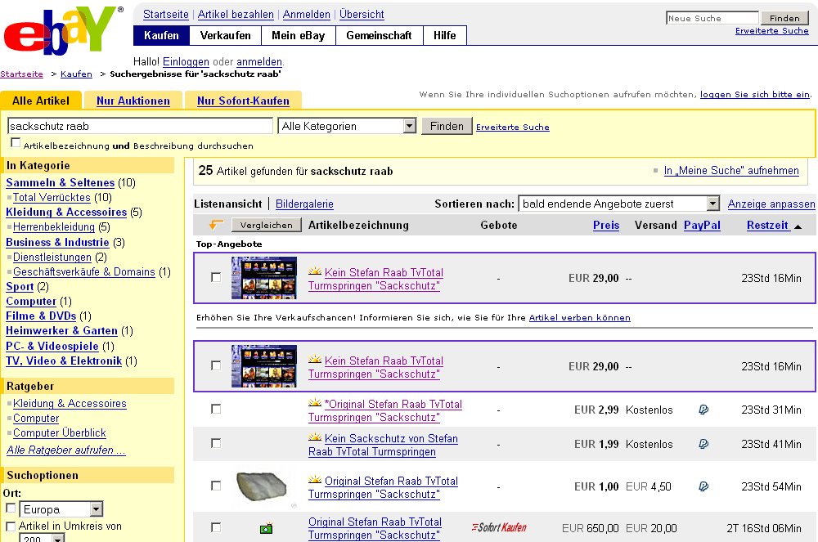The image size is (818, 542).
Task: Check the box for the EUR 650,00 listing
Action: 216,527
